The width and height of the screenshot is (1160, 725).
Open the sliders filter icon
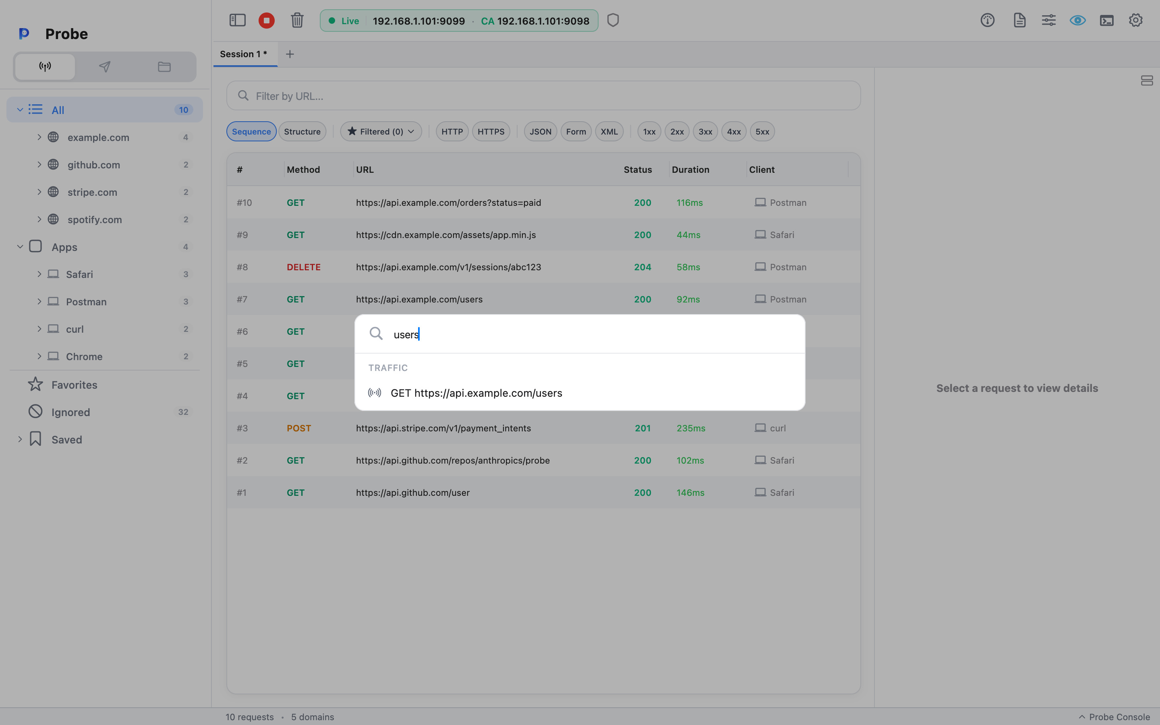(1049, 20)
